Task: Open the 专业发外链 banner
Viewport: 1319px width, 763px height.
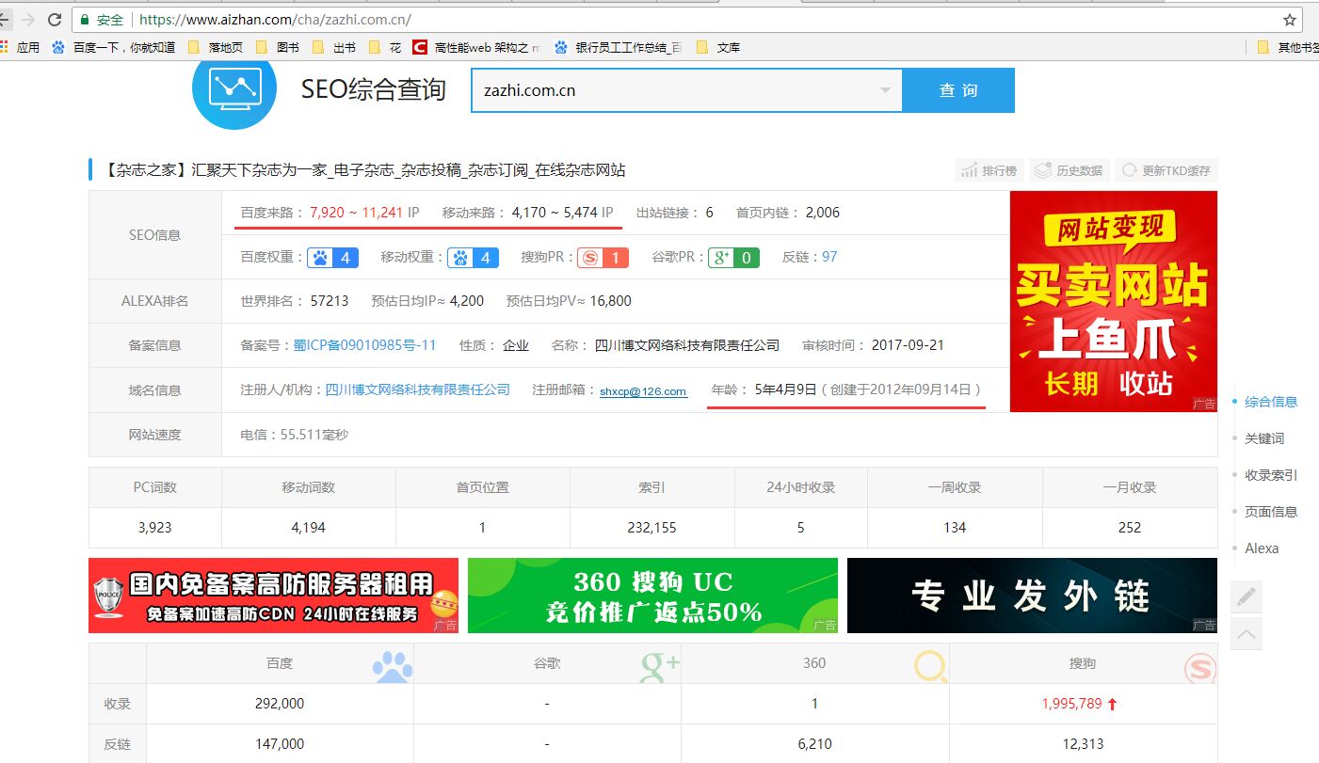Action: point(1032,596)
